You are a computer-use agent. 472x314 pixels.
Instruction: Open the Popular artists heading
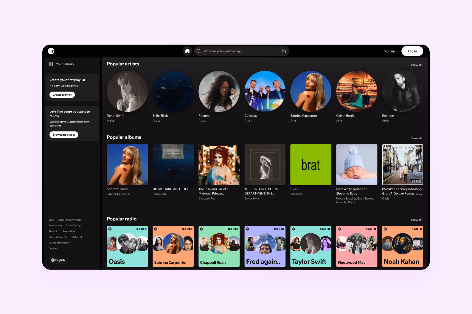tap(123, 64)
